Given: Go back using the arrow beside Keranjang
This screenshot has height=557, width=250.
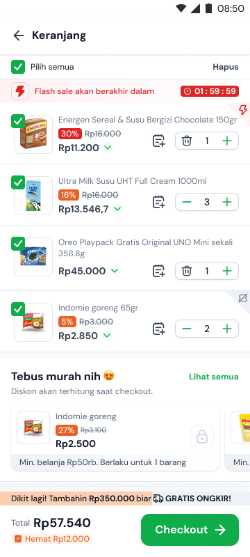Looking at the screenshot, I should [x=19, y=36].
